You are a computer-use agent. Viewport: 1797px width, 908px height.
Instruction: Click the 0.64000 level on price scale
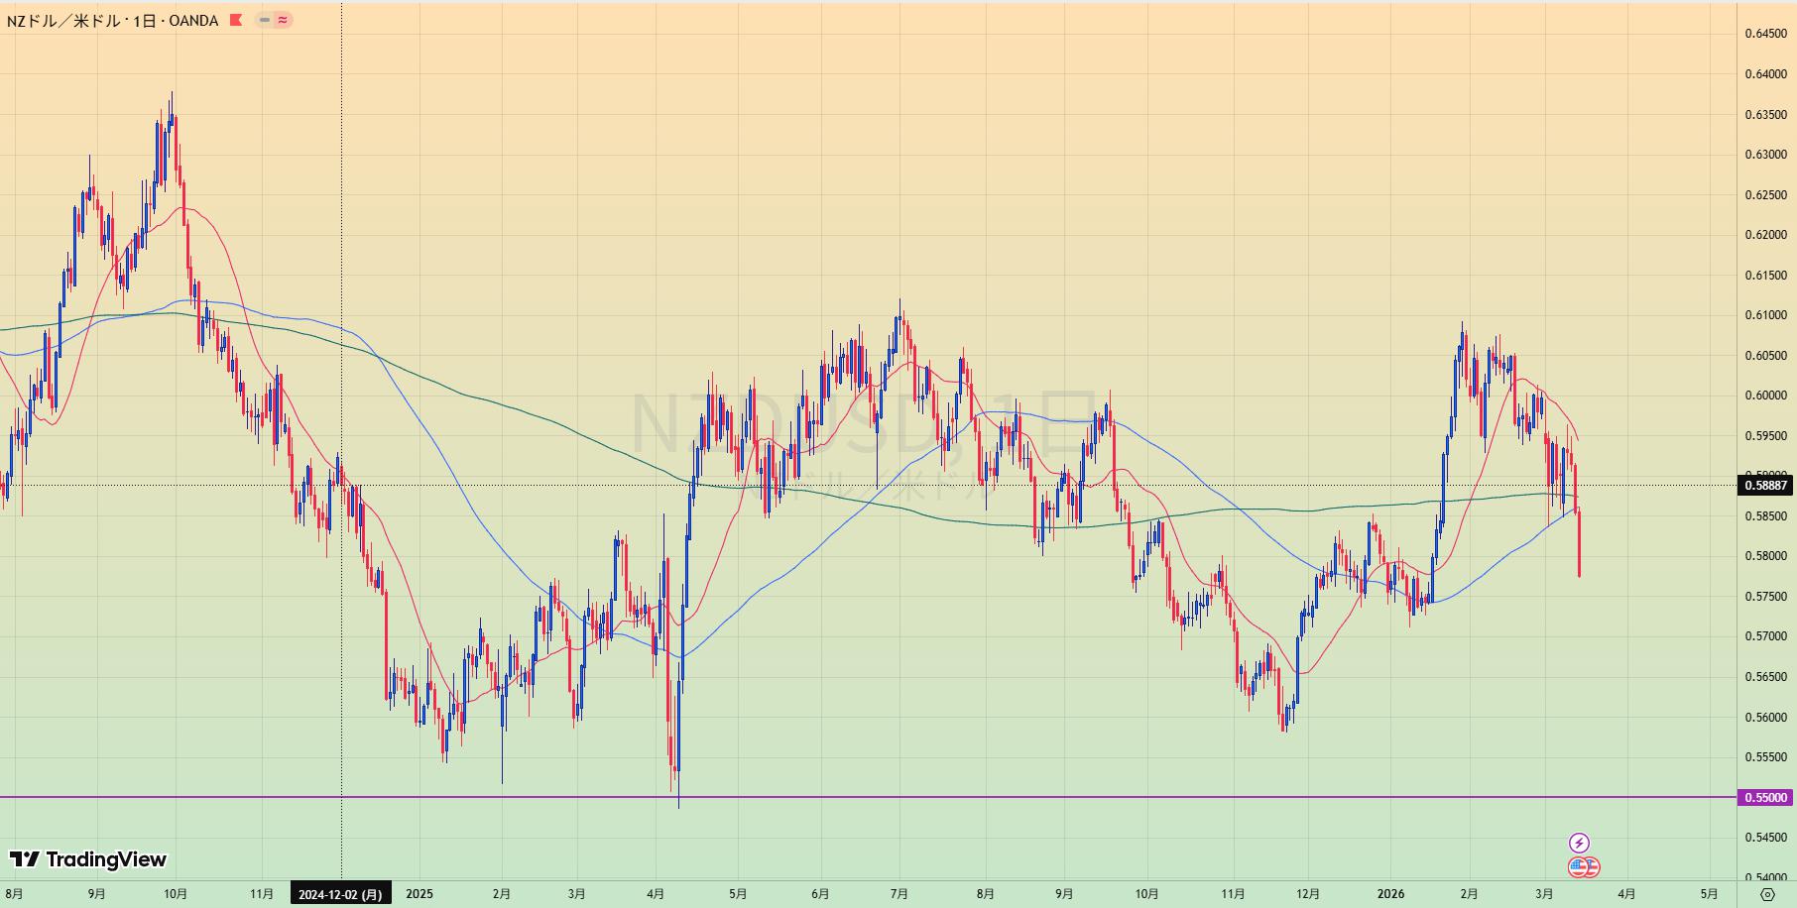click(1765, 74)
